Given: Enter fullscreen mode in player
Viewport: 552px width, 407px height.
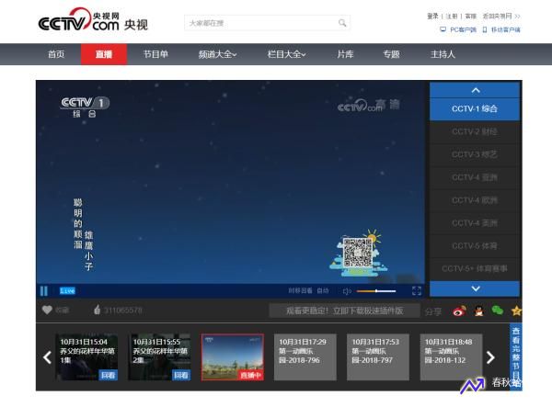Looking at the screenshot, I should pos(417,290).
